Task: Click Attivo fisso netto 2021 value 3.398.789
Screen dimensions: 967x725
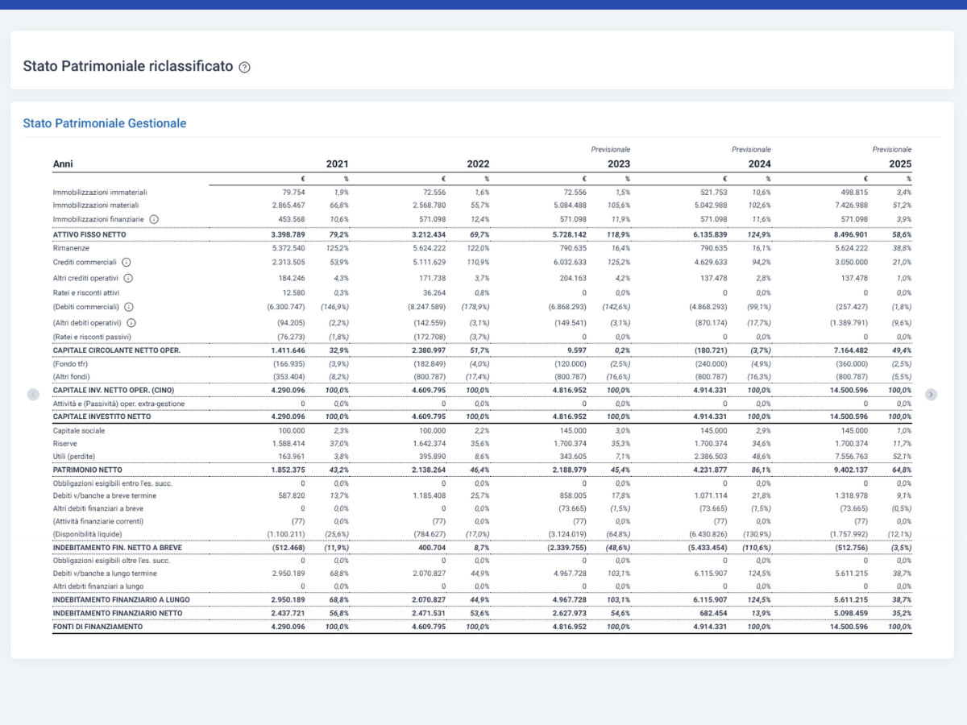Action: click(x=288, y=234)
